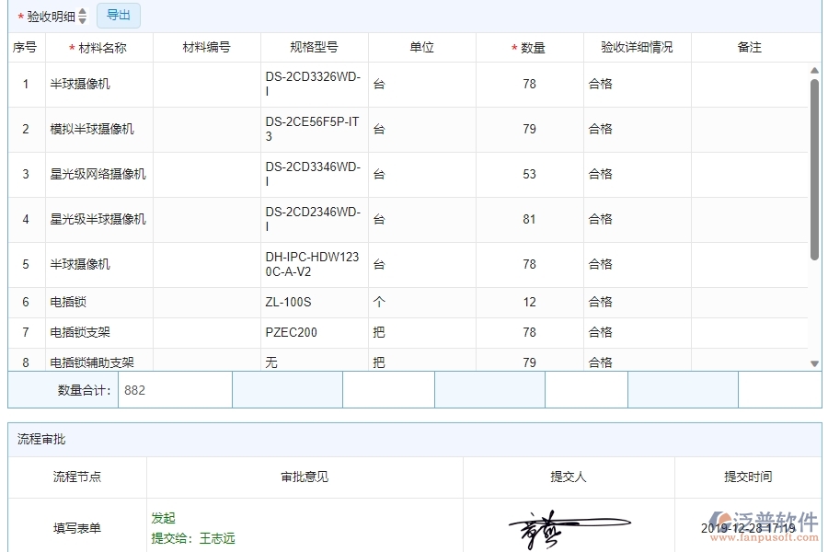828x552 pixels.
Task: Click the 发起 green link
Action: 163,517
